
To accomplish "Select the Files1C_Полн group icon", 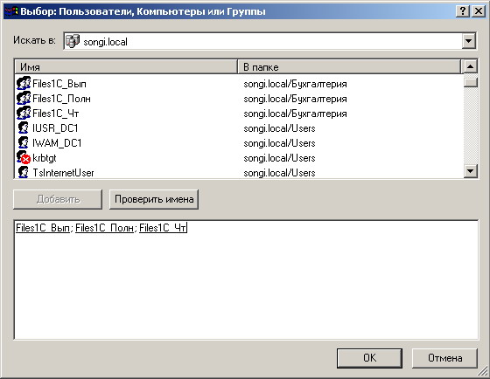I will tap(24, 99).
